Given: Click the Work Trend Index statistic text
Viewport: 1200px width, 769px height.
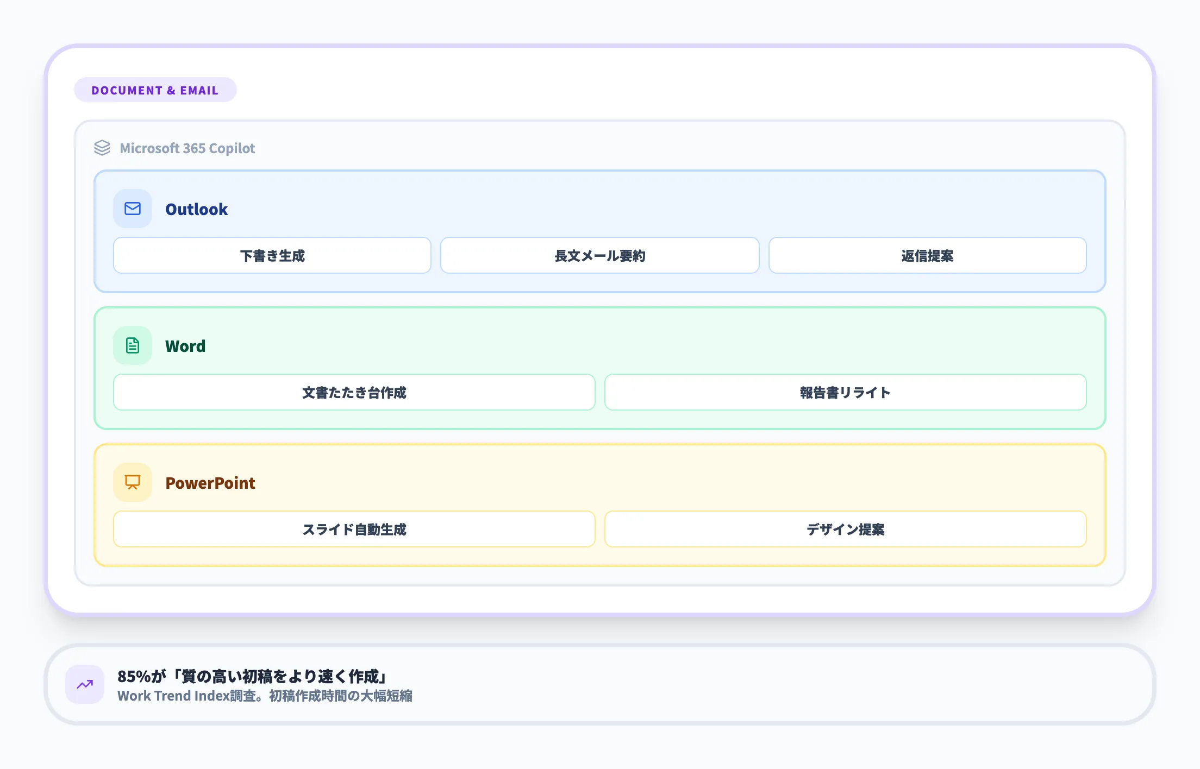Looking at the screenshot, I should pos(266,696).
